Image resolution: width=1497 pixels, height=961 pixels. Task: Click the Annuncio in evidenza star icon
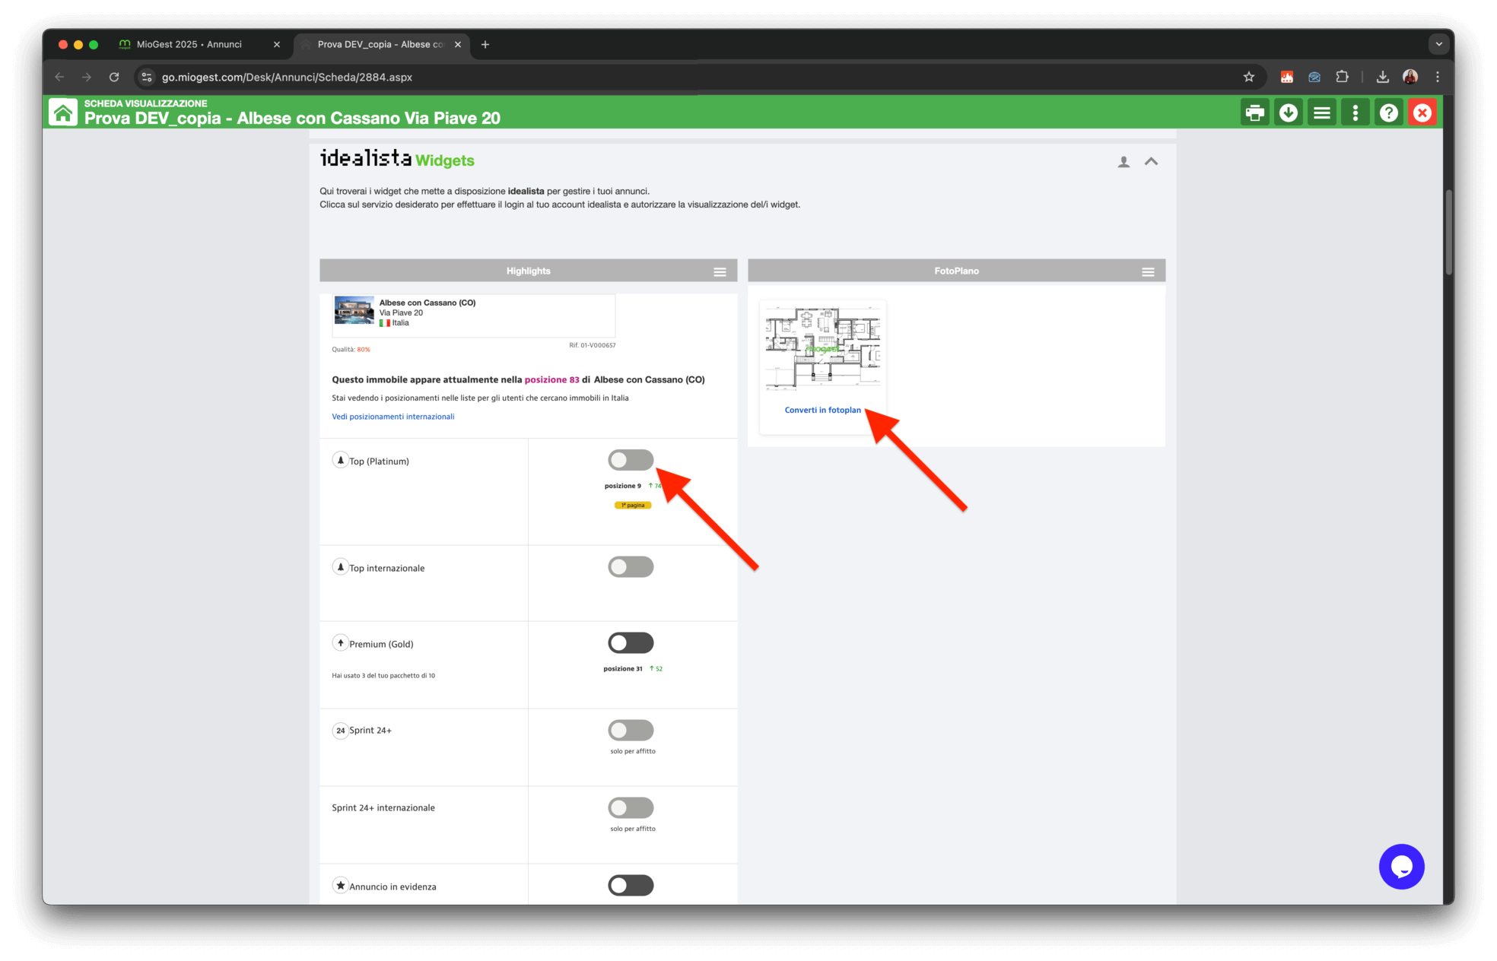click(x=340, y=886)
